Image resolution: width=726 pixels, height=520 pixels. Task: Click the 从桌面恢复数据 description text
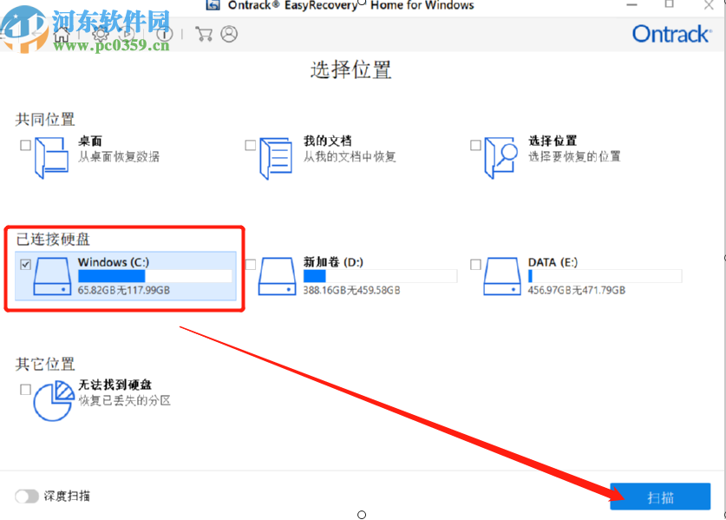119,156
